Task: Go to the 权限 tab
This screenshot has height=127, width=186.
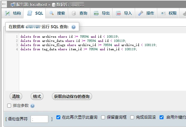Action: point(169,13)
